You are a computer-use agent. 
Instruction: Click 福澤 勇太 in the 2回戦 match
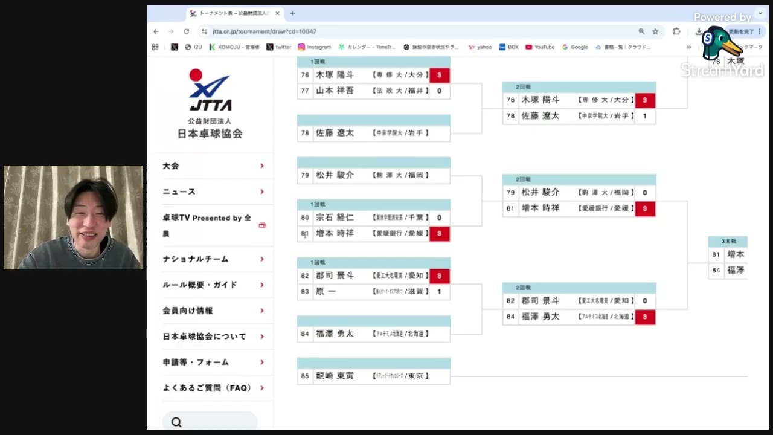click(540, 317)
